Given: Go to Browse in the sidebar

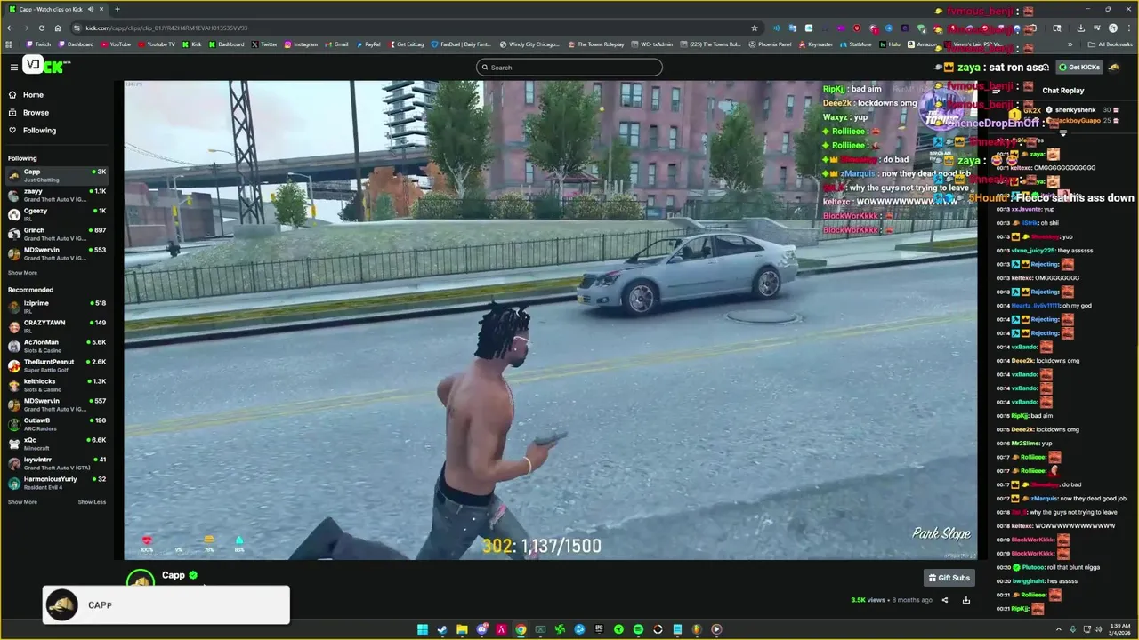Looking at the screenshot, I should click(x=36, y=113).
